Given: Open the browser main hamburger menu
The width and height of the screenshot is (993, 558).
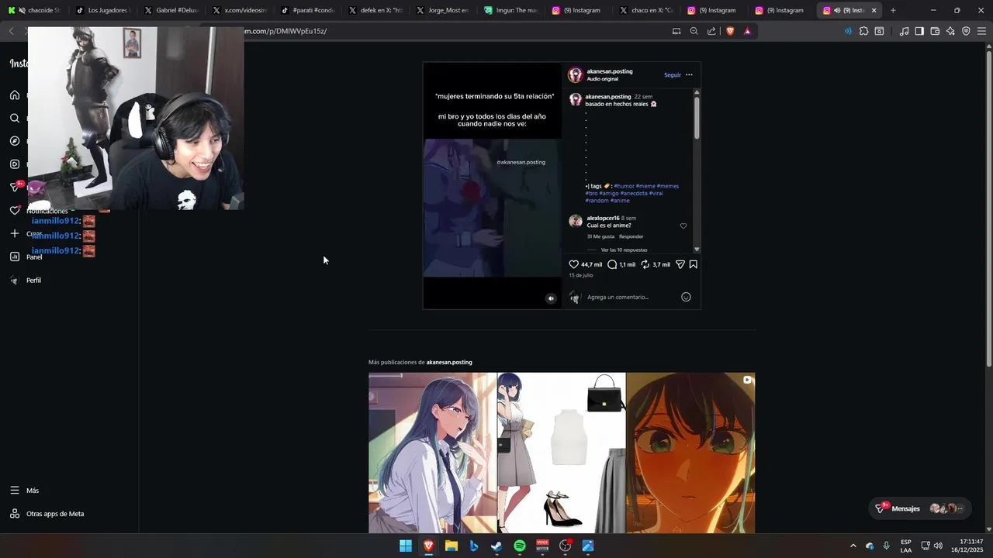Looking at the screenshot, I should point(981,31).
